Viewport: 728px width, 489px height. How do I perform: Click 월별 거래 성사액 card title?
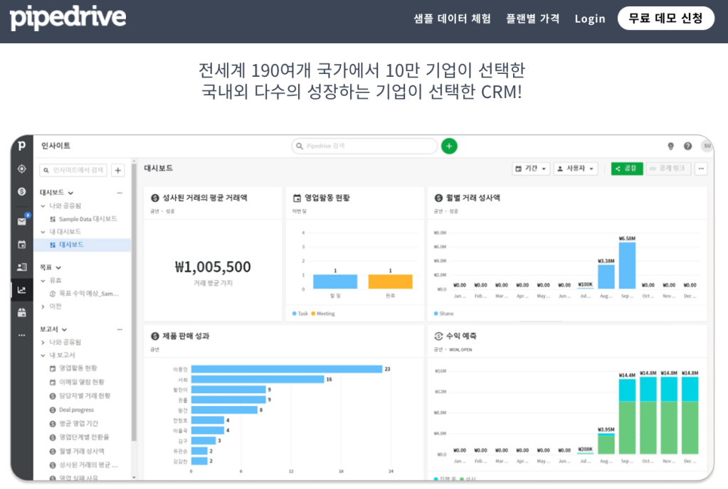coord(473,198)
